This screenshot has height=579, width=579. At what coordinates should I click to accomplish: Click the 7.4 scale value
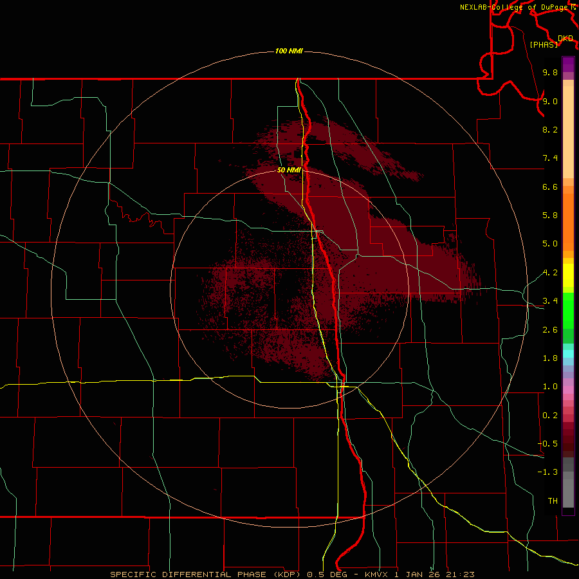(550, 158)
